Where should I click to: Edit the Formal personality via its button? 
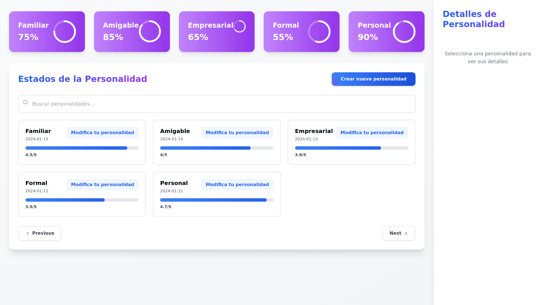[x=102, y=185]
